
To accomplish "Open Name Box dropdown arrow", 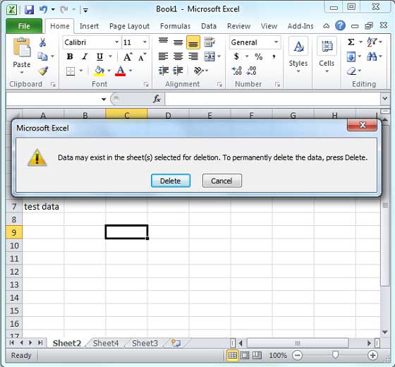I will [104, 99].
